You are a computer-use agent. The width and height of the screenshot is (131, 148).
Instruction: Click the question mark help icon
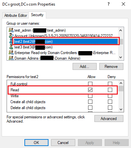coord(109,4)
